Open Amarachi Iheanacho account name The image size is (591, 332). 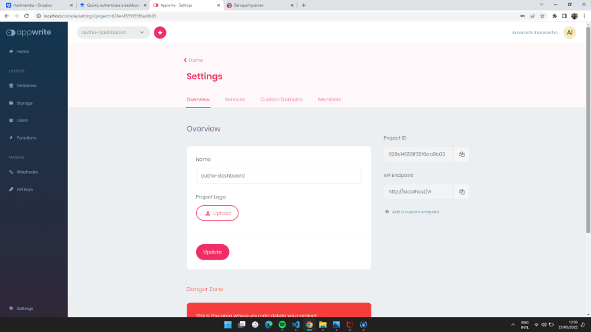pos(535,33)
